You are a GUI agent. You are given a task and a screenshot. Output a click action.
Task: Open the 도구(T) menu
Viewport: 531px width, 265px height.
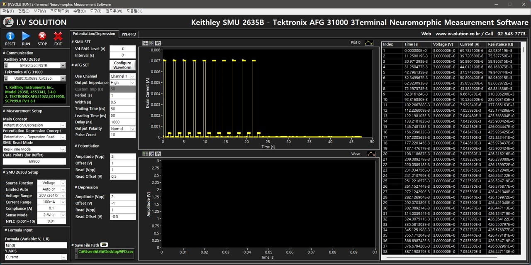pyautogui.click(x=96, y=11)
